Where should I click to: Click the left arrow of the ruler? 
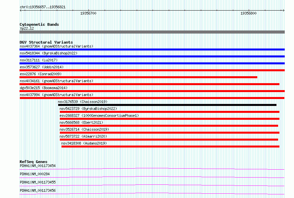coord(20,10)
